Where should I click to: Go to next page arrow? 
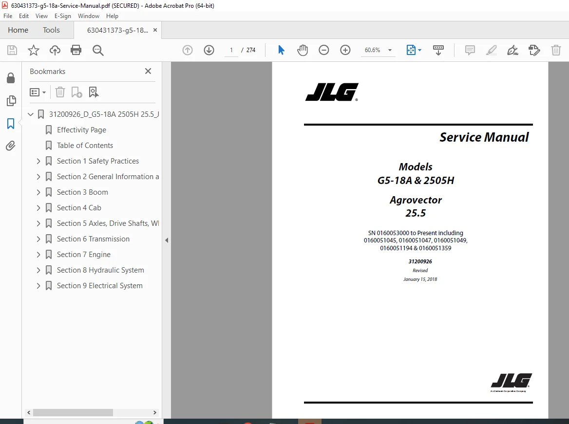click(x=209, y=50)
